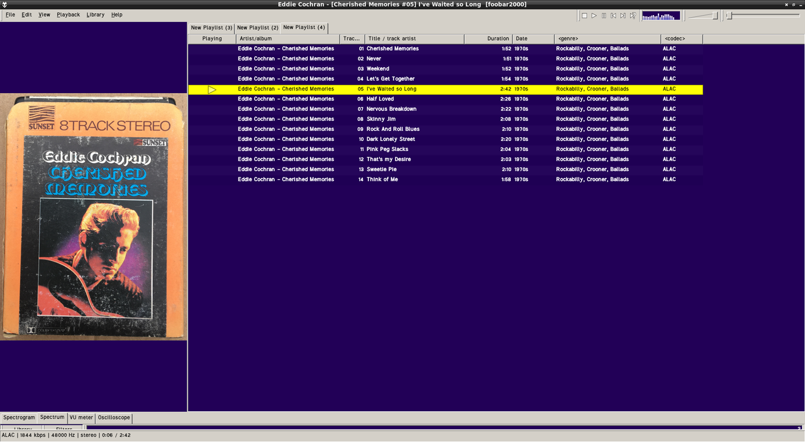
Task: Select the Spectrum tab
Action: [x=52, y=417]
